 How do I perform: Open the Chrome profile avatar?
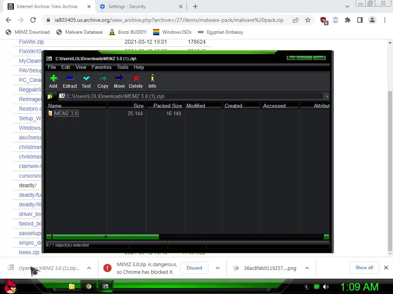pyautogui.click(x=372, y=20)
